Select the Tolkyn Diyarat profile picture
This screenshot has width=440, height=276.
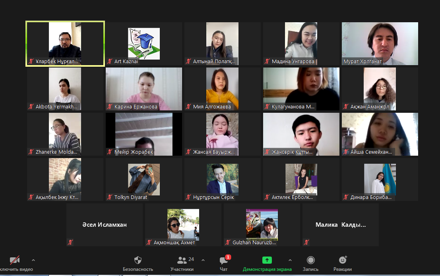click(144, 179)
